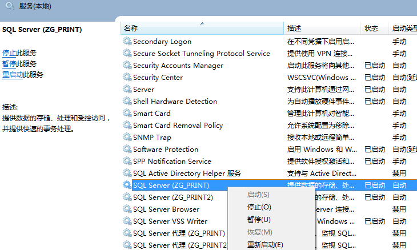Click the gear icon of SQL Server VSS Writer

[x=127, y=221]
